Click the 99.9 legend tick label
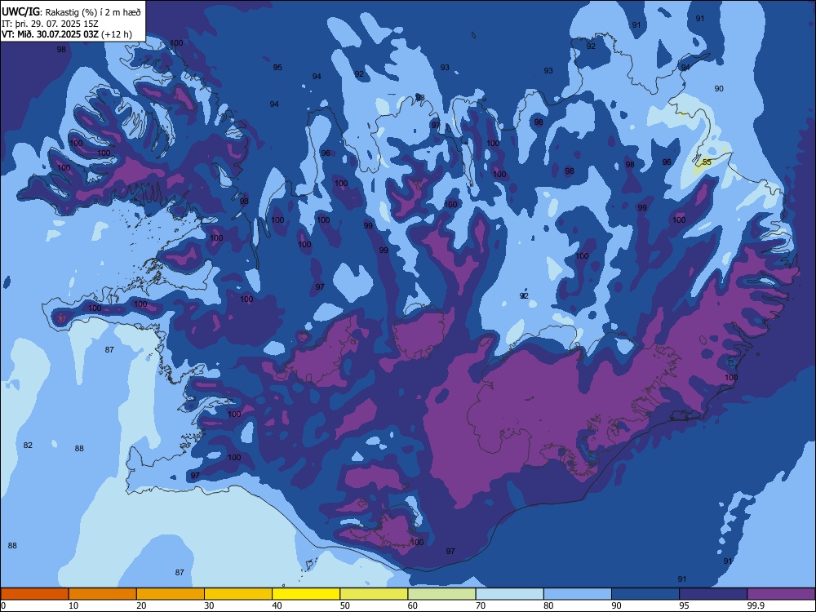Image resolution: width=816 pixels, height=612 pixels. pos(755,605)
